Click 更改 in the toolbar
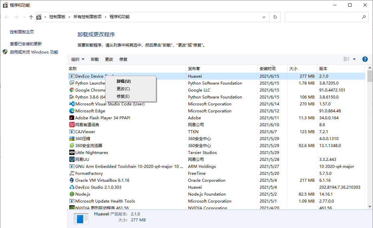The width and height of the screenshot is (373, 228). [109, 59]
